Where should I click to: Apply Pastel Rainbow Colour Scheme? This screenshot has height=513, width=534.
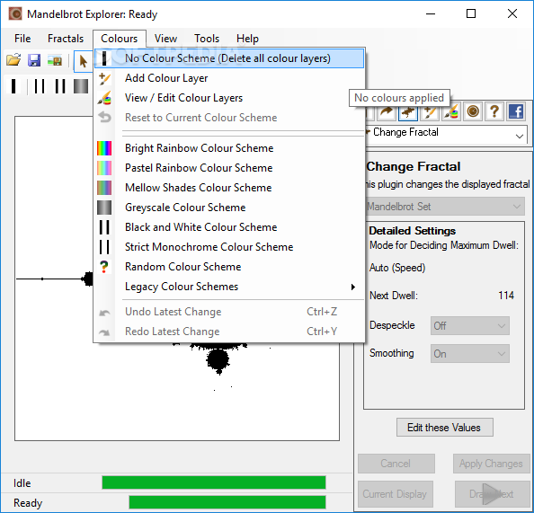pyautogui.click(x=229, y=168)
